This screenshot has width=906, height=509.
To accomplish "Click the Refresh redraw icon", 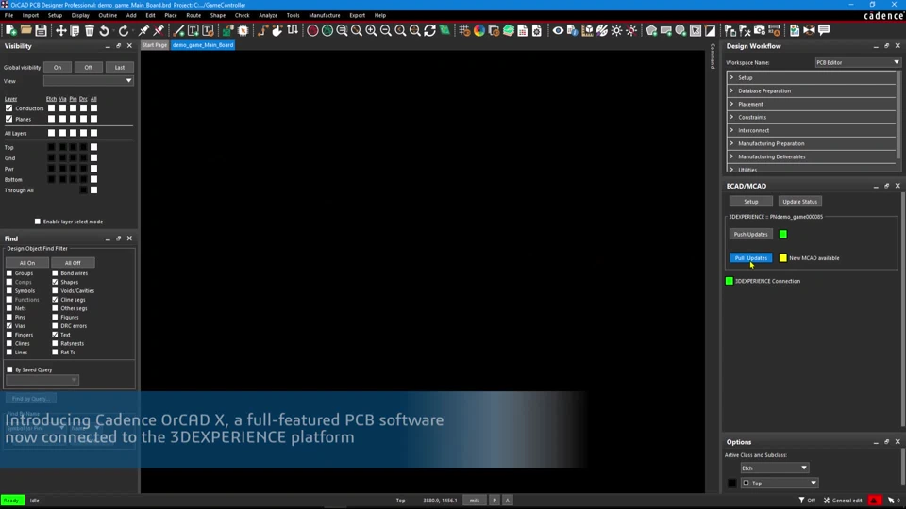I will coord(430,30).
